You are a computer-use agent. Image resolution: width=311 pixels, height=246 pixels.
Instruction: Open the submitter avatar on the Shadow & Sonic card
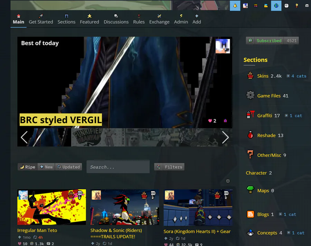click(x=96, y=195)
